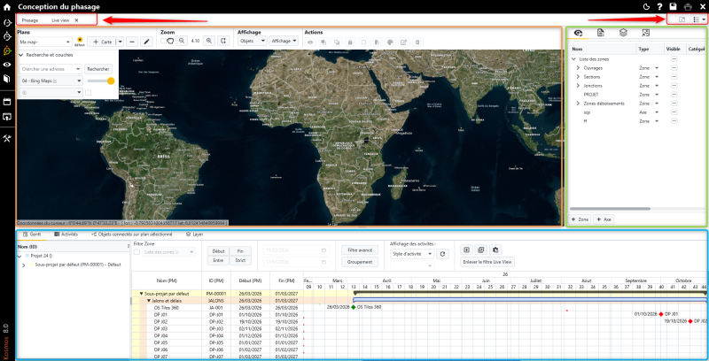Click the save icon in title bar
This screenshot has height=361, width=709.
pos(673,6)
